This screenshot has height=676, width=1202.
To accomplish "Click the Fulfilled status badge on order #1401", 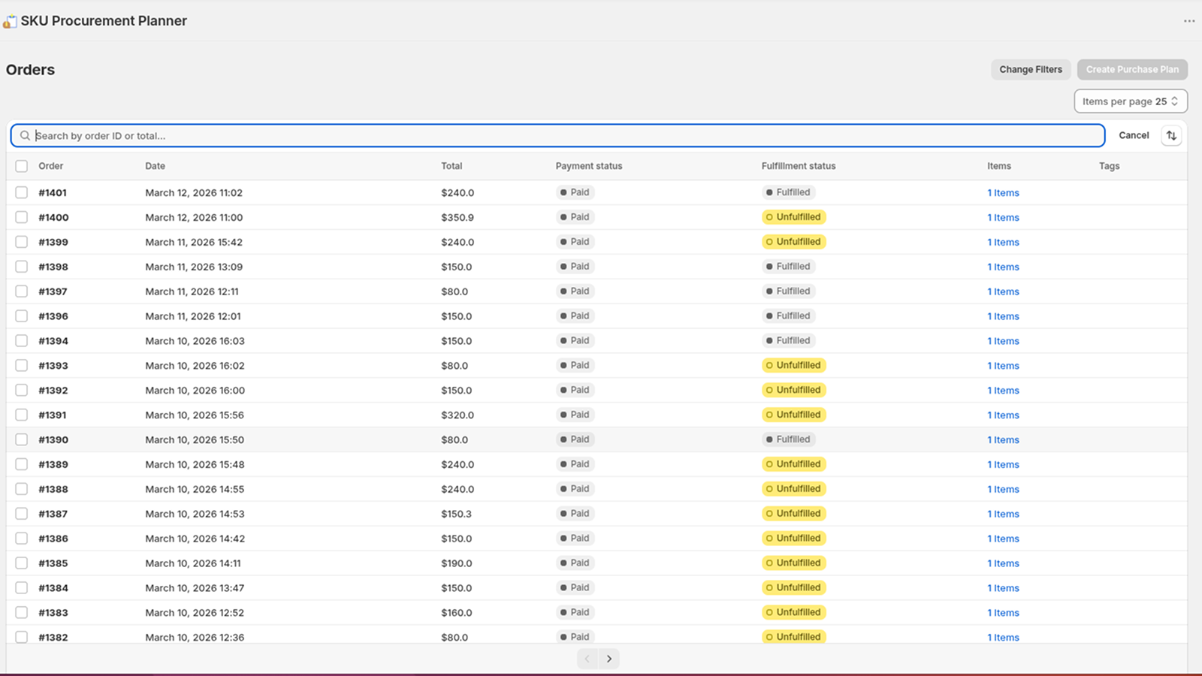I will tap(788, 192).
